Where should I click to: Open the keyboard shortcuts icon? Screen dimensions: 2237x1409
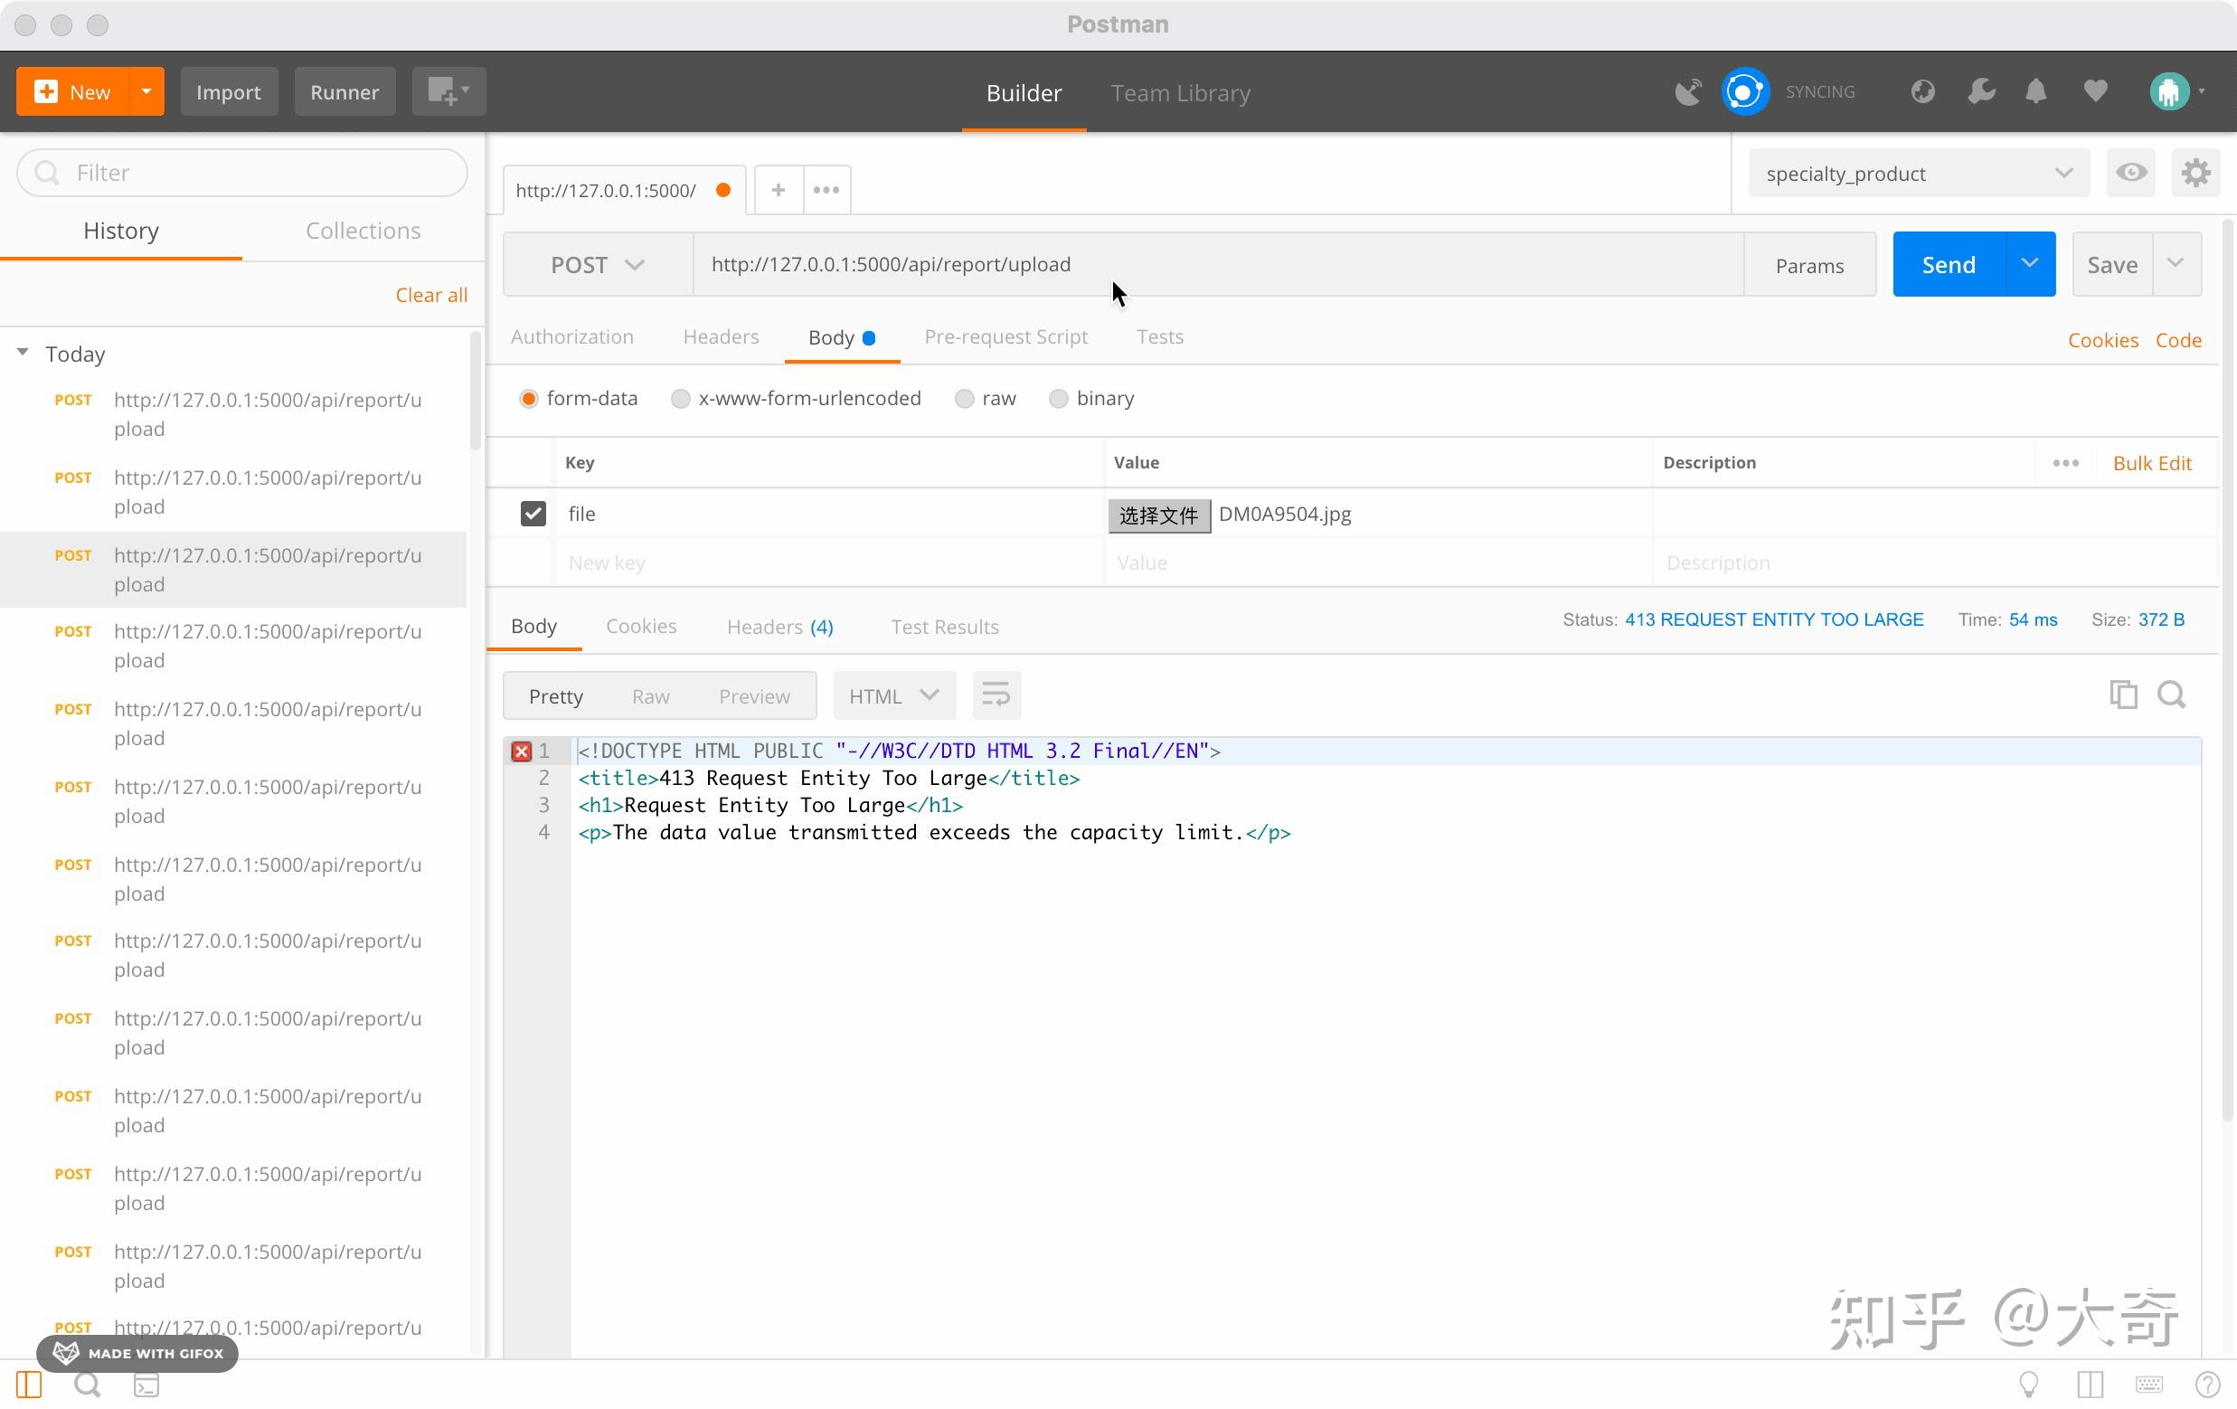click(x=2148, y=1385)
